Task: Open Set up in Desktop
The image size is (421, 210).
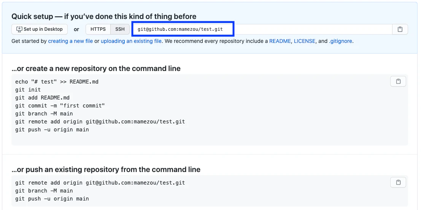Action: 40,29
